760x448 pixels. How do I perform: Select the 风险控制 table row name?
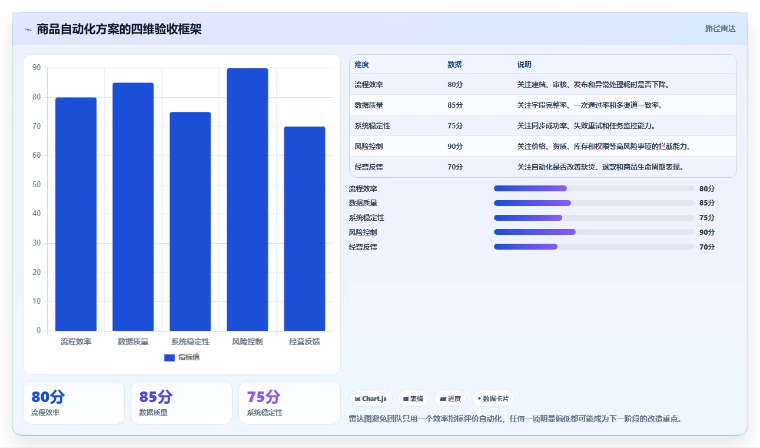369,147
